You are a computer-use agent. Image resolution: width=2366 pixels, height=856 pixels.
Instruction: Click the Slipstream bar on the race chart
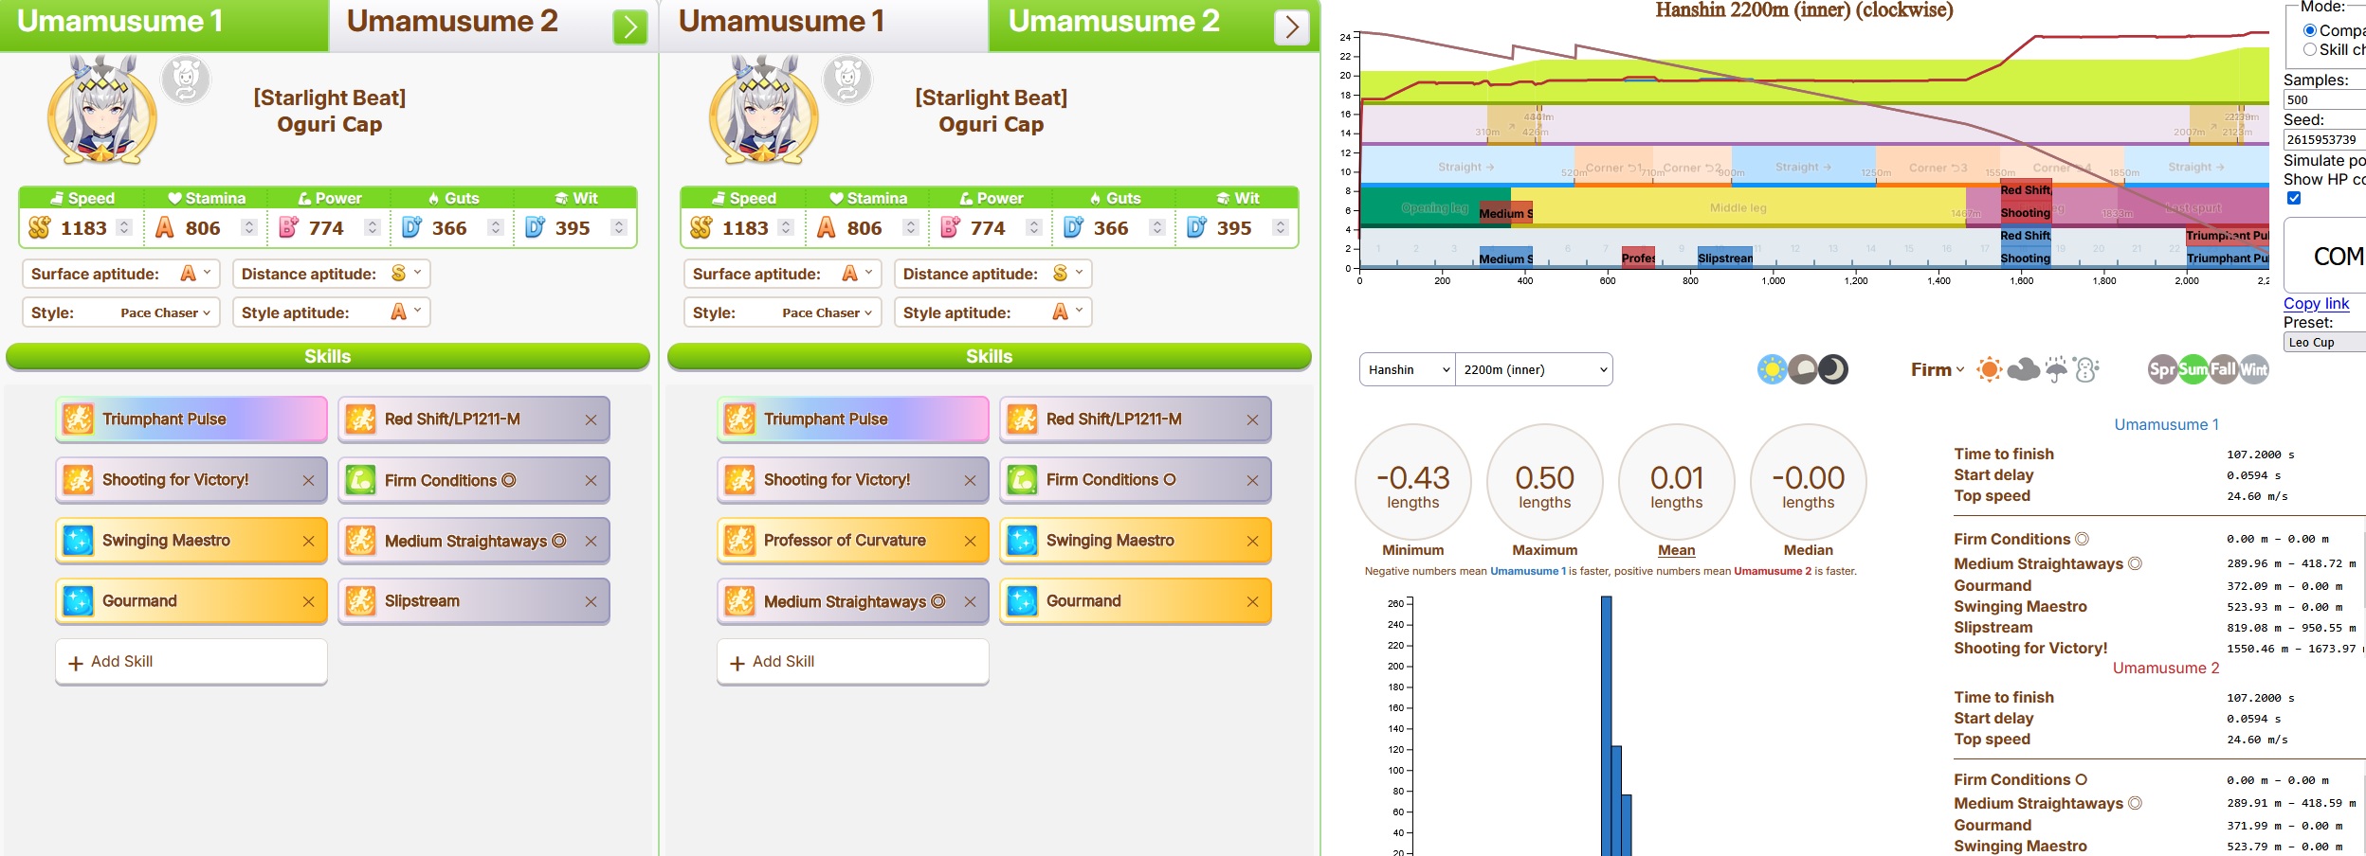1725,258
